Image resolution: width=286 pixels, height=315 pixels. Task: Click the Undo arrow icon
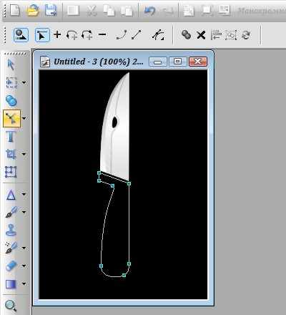[x=149, y=11]
